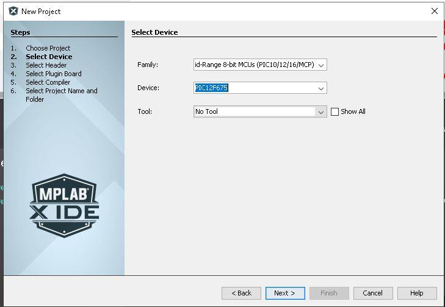The image size is (445, 307).
Task: Click the 'Family:' label
Action: (148, 65)
